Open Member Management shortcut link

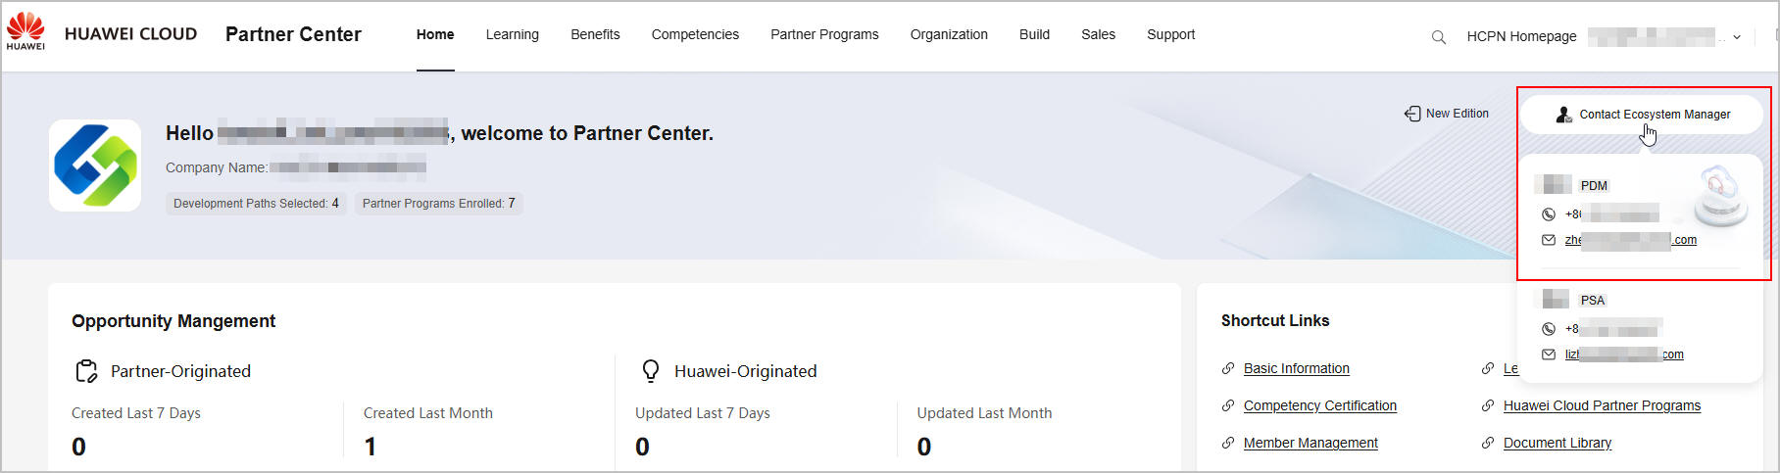(x=1310, y=443)
